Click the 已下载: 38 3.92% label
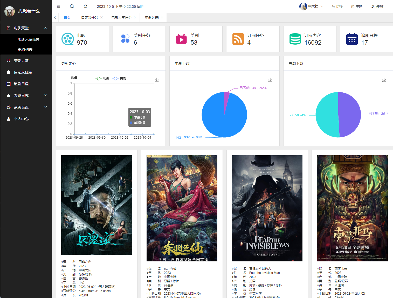The image size is (393, 298). [x=253, y=88]
